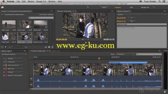Add a Chapter marker
This screenshot has height=94, width=168.
pos(15,72)
